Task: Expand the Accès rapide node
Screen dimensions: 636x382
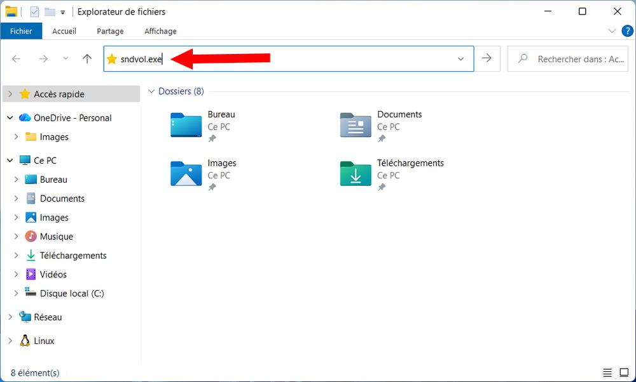Action: click(x=10, y=94)
